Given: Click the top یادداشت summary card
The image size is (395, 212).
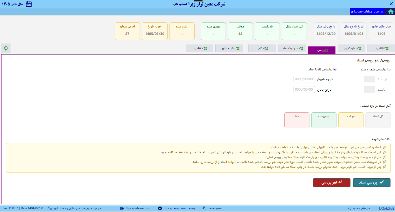Looking at the screenshot, I should (x=267, y=31).
